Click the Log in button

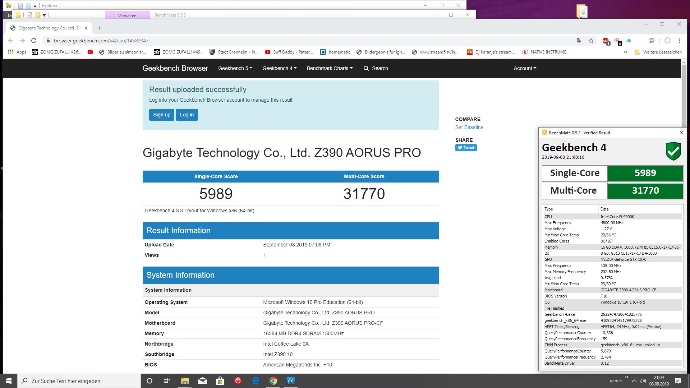point(187,115)
